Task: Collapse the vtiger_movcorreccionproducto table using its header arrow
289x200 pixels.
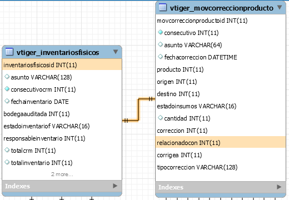Action: coord(280,7)
